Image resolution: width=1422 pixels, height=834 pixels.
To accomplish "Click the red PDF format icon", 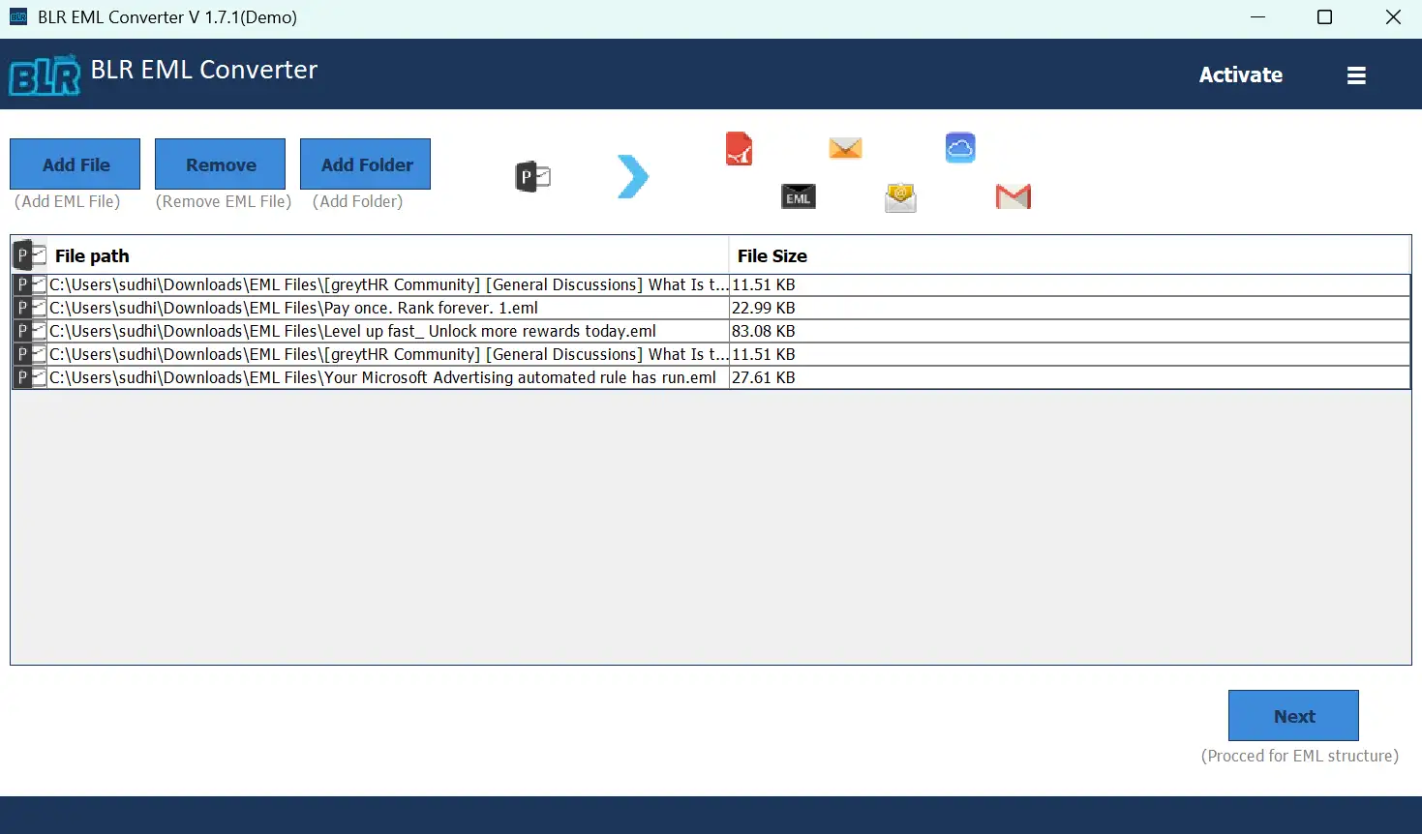I will [739, 149].
